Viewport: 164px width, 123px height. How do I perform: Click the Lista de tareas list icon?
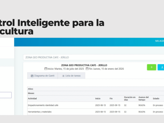(63, 76)
